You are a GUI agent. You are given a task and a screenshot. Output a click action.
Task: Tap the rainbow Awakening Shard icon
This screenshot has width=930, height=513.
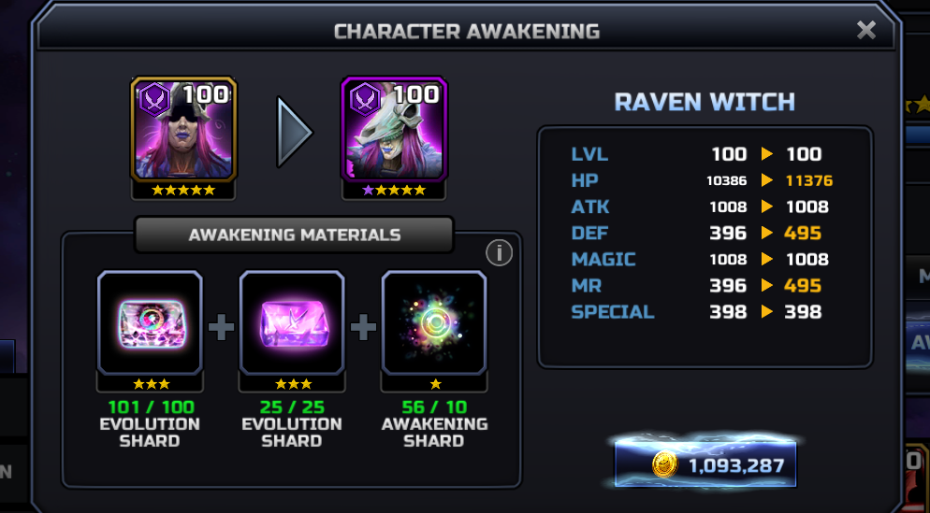pos(434,323)
